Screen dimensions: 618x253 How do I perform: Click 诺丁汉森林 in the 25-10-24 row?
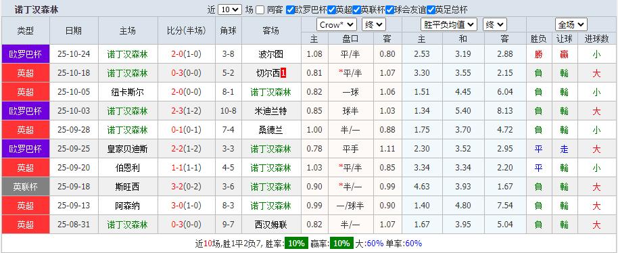(128, 54)
